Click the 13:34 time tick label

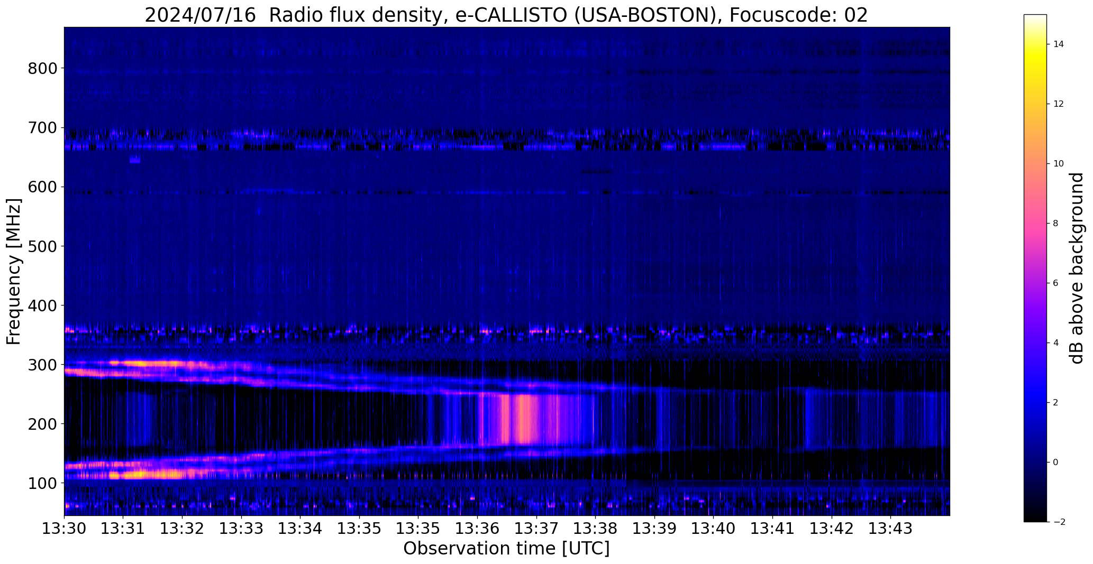coord(300,529)
